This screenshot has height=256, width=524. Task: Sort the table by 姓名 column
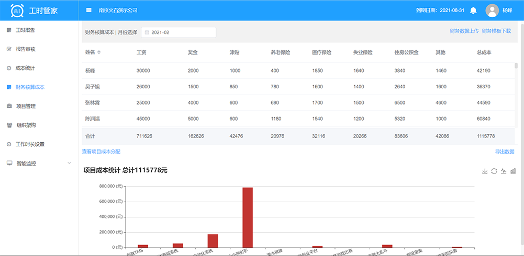(x=99, y=53)
